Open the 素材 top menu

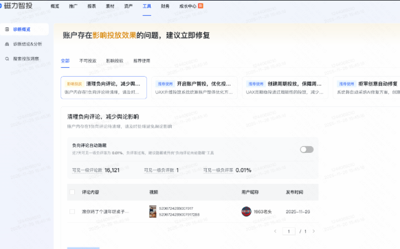tap(110, 6)
